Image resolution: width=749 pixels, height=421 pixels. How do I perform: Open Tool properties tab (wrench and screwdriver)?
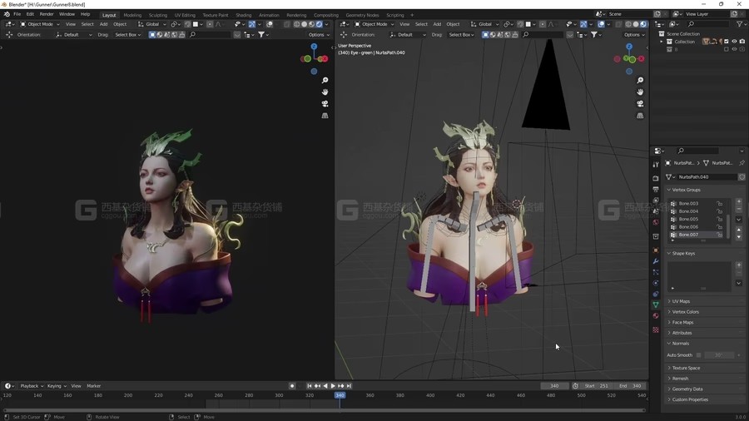tap(656, 164)
